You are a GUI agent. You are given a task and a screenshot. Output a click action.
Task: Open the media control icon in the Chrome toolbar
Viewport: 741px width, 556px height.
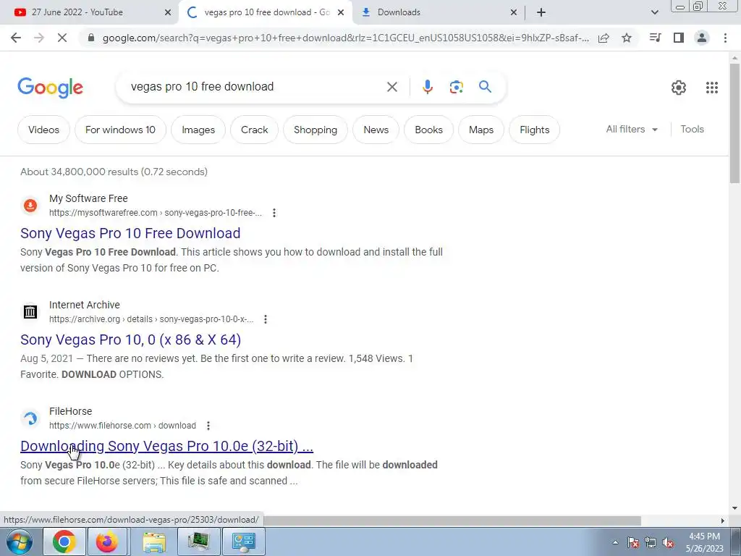tap(655, 38)
